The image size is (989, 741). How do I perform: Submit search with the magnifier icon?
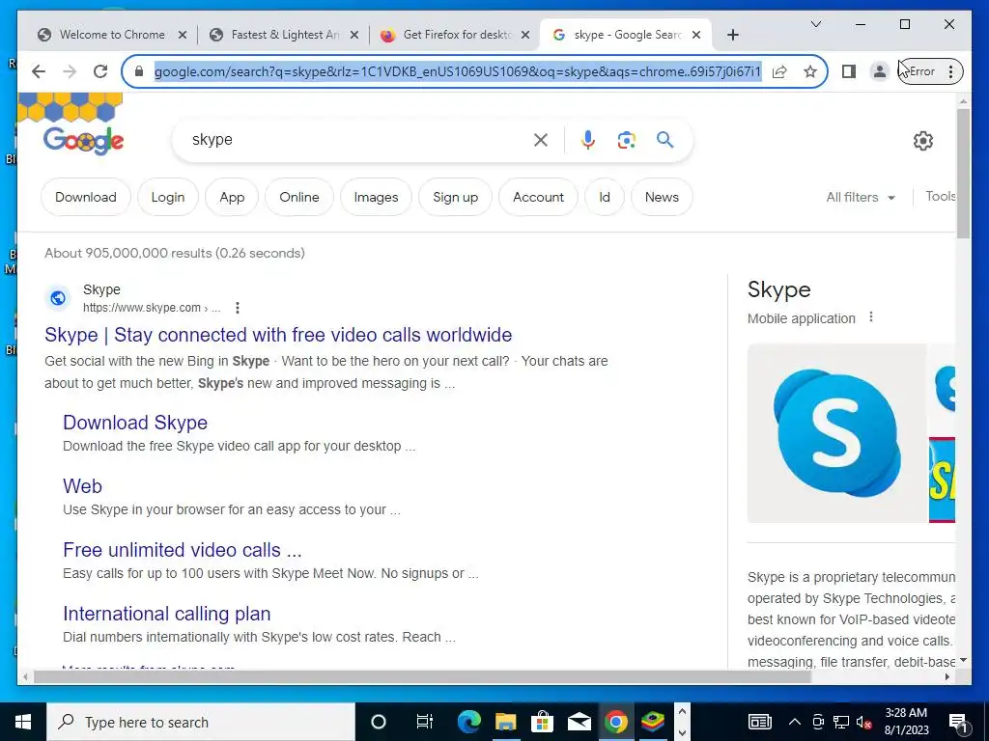[664, 139]
